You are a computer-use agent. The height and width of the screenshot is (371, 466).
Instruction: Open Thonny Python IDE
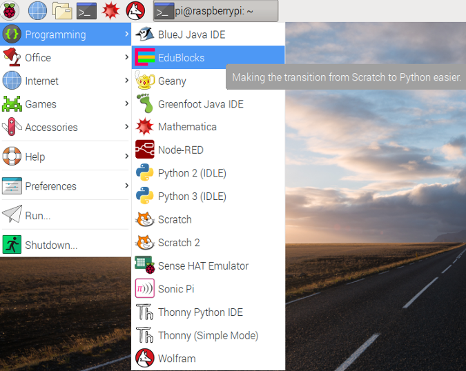[x=200, y=312]
